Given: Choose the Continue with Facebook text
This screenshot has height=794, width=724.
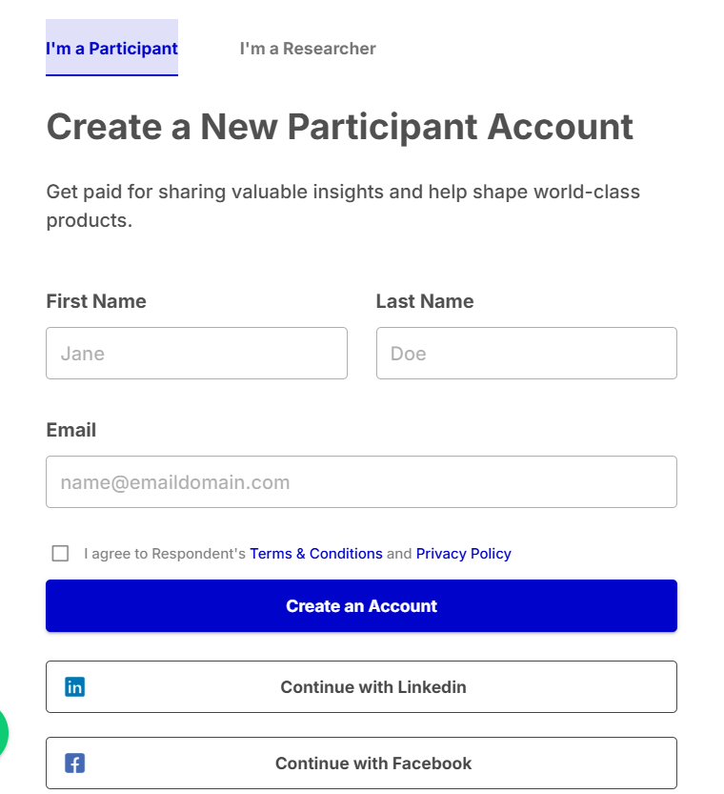Looking at the screenshot, I should (x=372, y=763).
